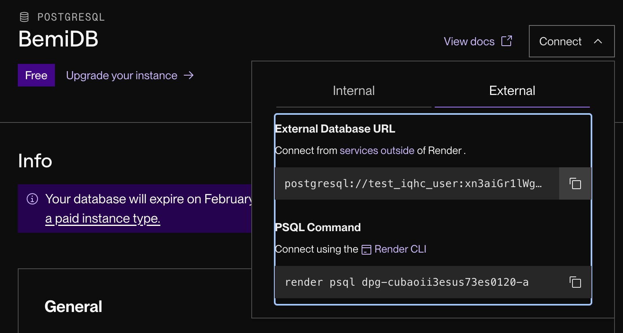Click the Upgrade your instance link
623x333 pixels.
pyautogui.click(x=122, y=76)
